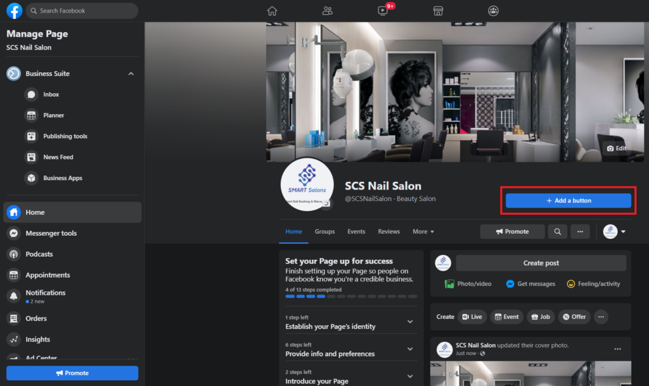The width and height of the screenshot is (649, 386).
Task: Click the setup steps progress bar
Action: [x=351, y=296]
